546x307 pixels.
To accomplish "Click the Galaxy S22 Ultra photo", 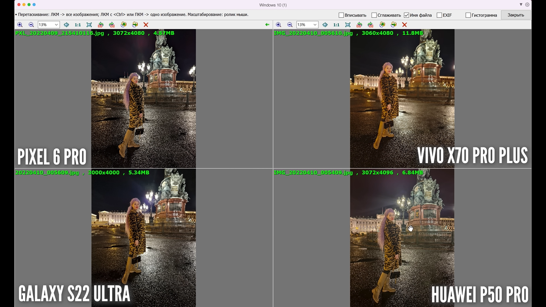I will (x=143, y=239).
